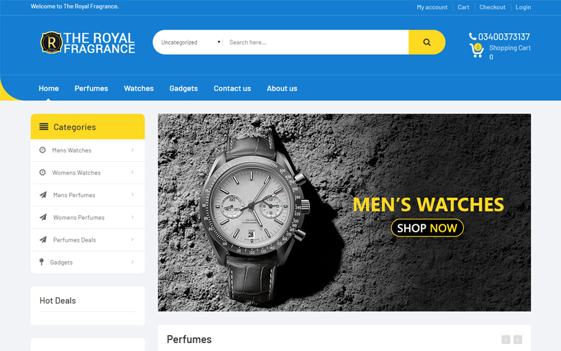This screenshot has height=351, width=561.
Task: Click The Royal Fragrance logo
Action: click(88, 42)
